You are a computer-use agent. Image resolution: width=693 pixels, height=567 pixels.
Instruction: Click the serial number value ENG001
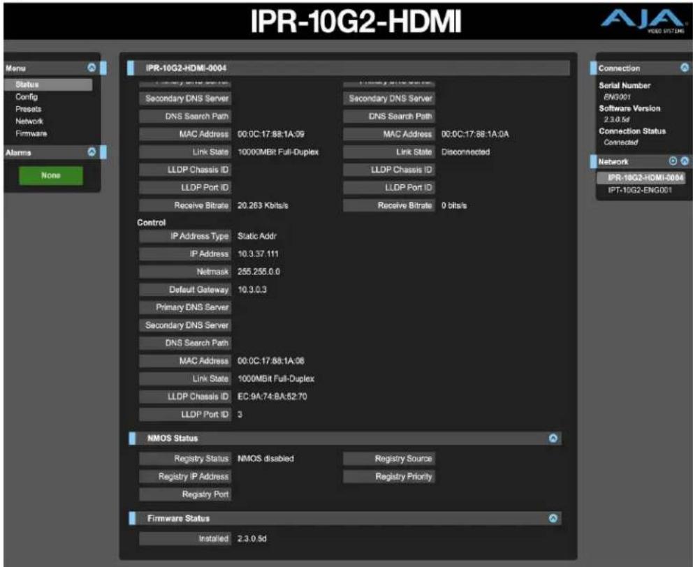pyautogui.click(x=617, y=97)
